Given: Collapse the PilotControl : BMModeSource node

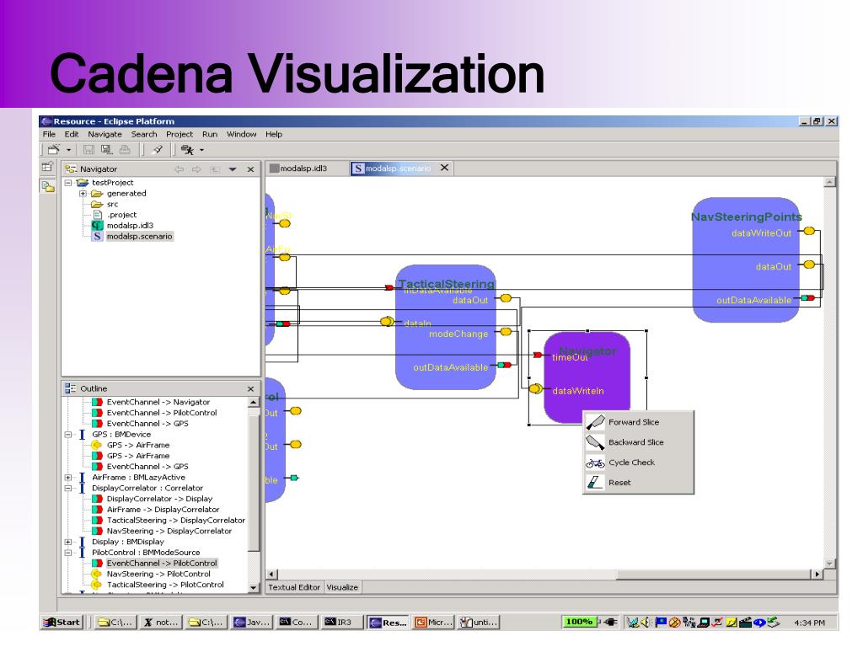Looking at the screenshot, I should tap(68, 553).
